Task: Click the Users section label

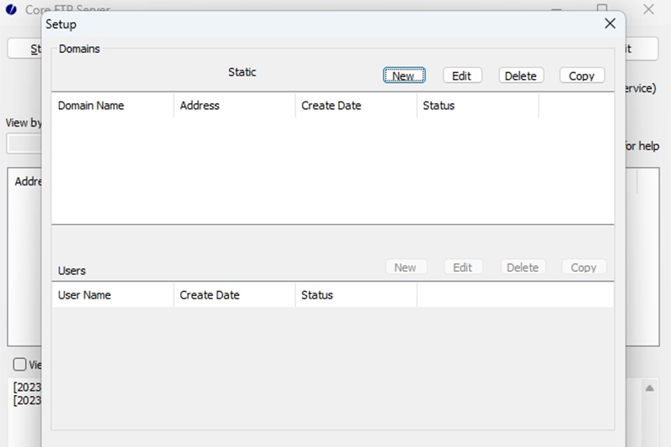Action: coord(71,271)
